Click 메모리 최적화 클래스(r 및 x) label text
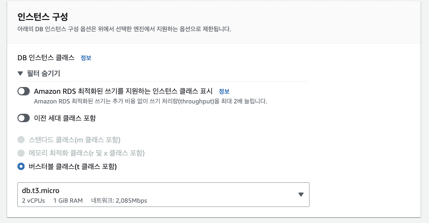 coord(87,153)
